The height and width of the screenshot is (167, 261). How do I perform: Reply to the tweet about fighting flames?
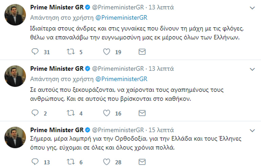(35, 52)
